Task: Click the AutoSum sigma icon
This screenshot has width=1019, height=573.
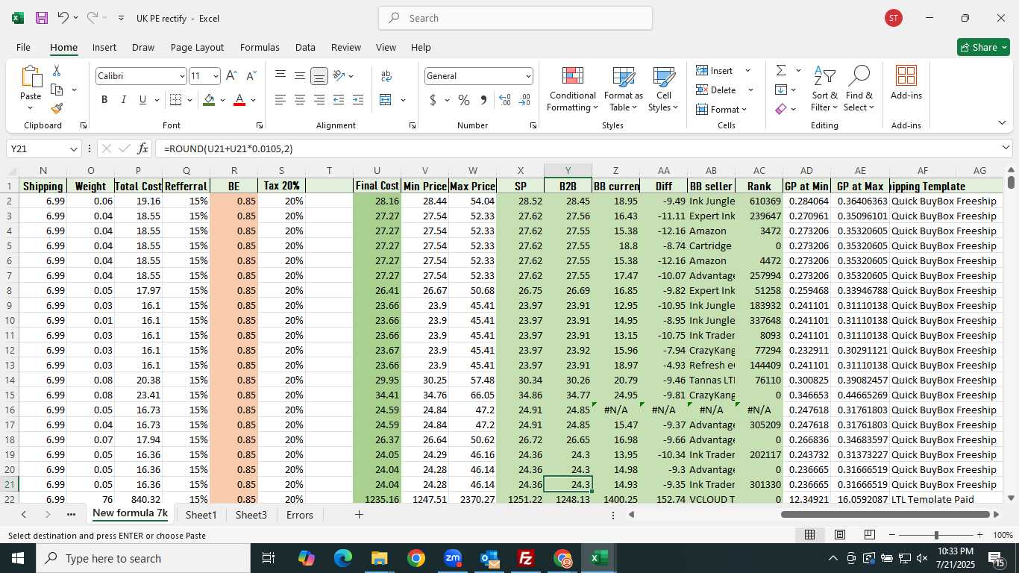Action: pyautogui.click(x=781, y=70)
